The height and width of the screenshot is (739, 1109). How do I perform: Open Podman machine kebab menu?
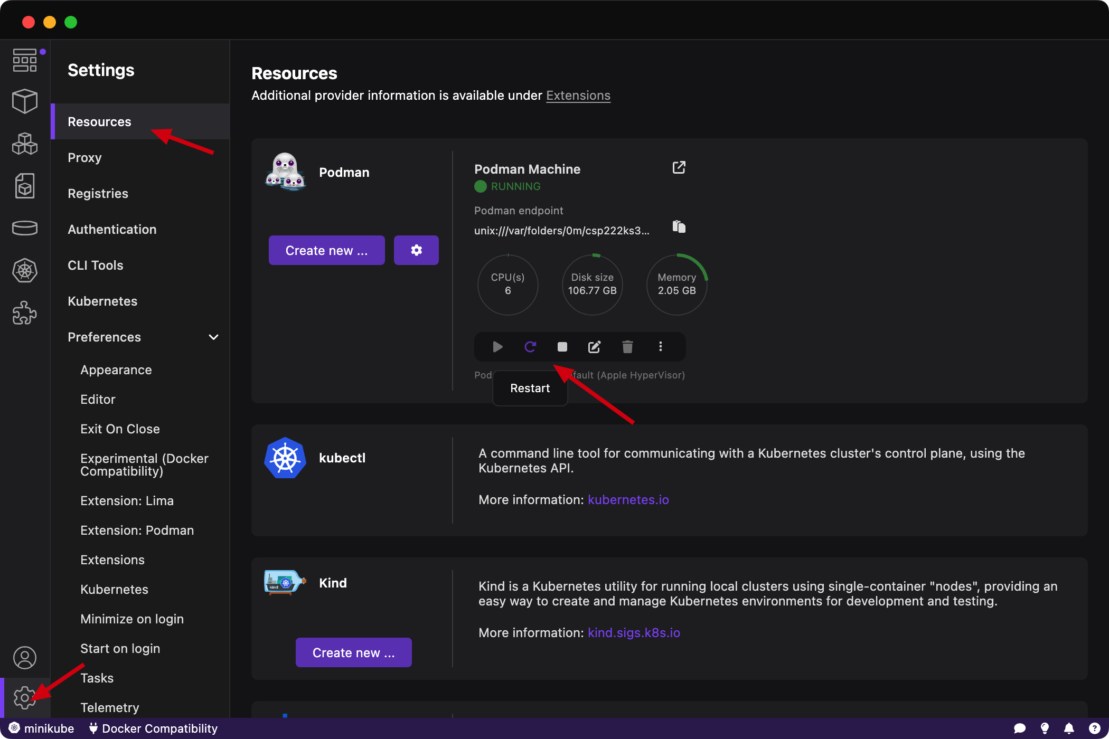coord(660,347)
